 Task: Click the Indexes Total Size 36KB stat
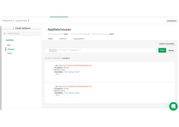pyautogui.click(x=103, y=34)
